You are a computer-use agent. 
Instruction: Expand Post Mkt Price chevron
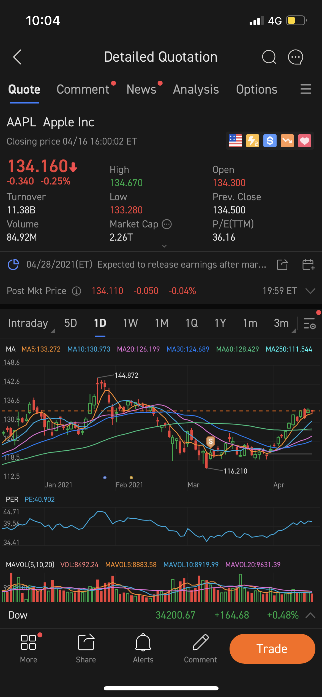coord(310,291)
